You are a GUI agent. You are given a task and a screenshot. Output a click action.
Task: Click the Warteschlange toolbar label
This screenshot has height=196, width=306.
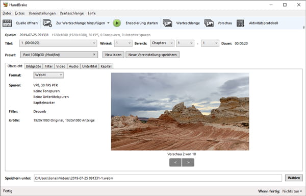pos(188,23)
